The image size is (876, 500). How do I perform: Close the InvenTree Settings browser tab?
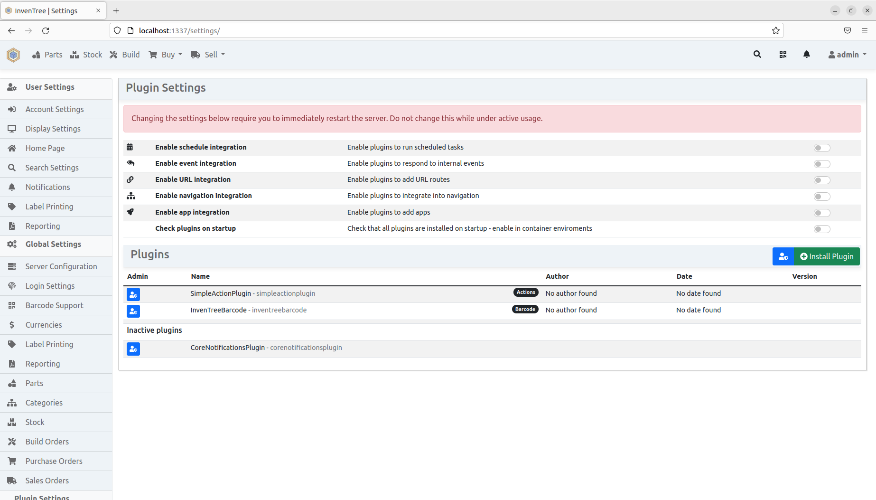coord(98,10)
